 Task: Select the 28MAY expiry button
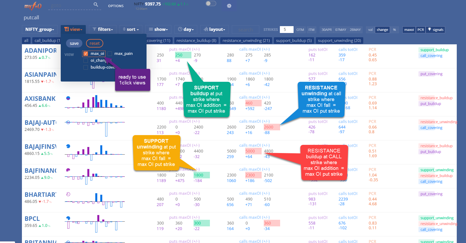pos(355,30)
